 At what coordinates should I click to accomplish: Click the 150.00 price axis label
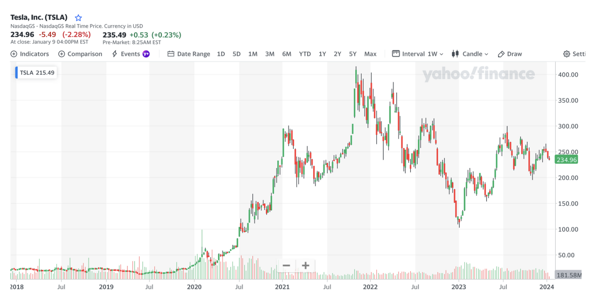pyautogui.click(x=568, y=204)
